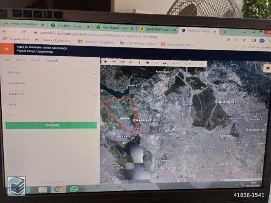Open map settings gear icon
The width and height of the screenshot is (271, 203).
268,68
